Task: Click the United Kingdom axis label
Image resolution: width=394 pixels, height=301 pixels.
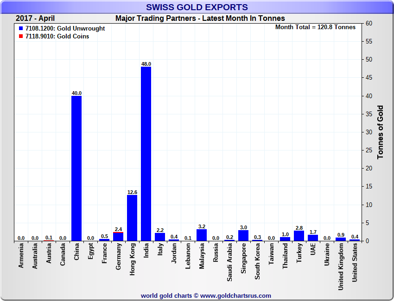Action: coord(341,267)
